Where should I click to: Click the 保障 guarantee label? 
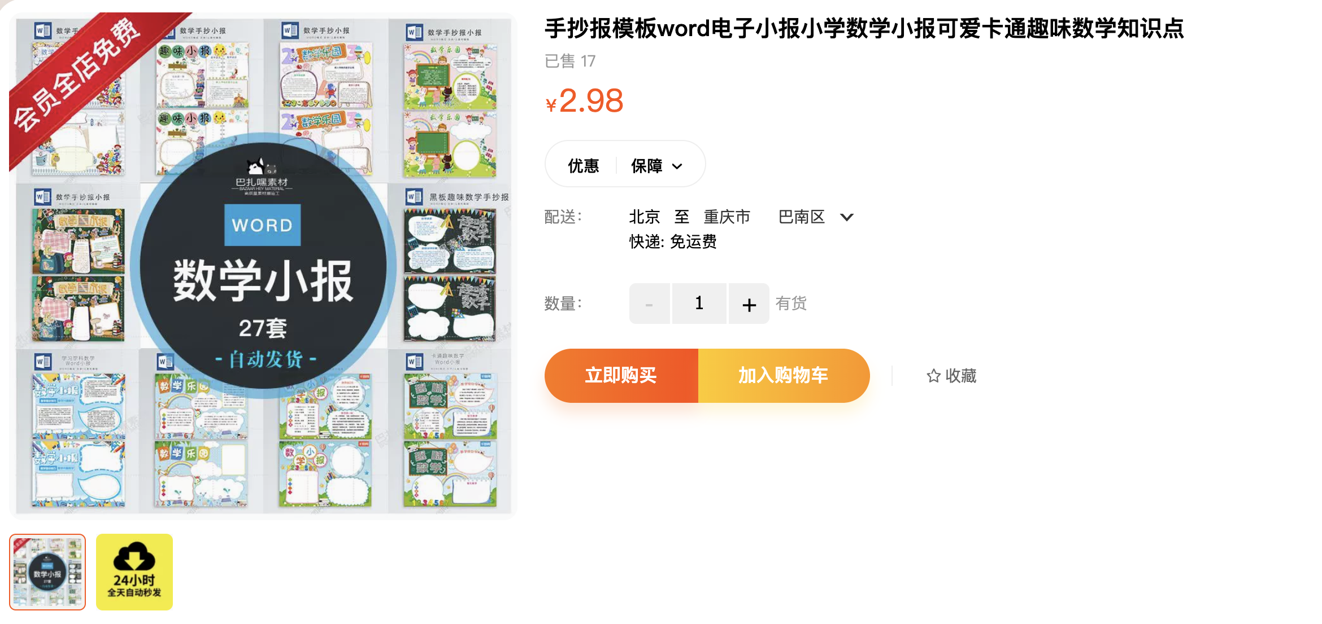[x=646, y=166]
